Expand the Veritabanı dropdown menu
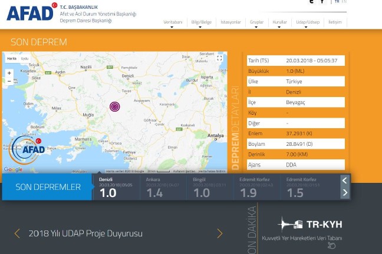 pyautogui.click(x=172, y=22)
